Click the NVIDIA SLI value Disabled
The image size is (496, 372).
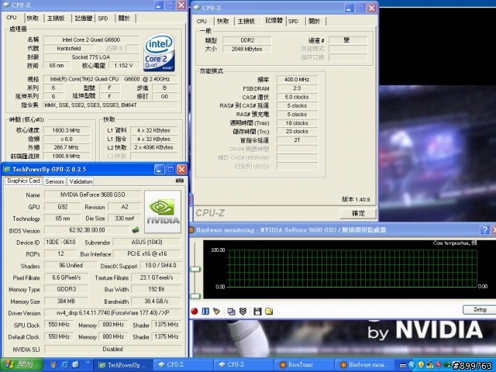[112, 349]
